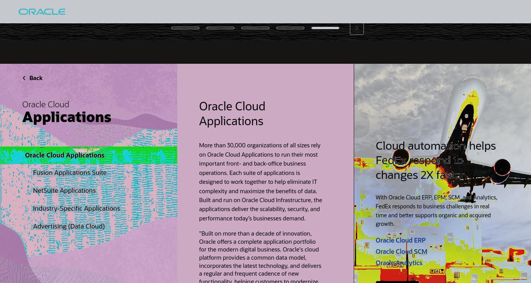Click the 'Oracle Cloud' sidebar subtitle
This screenshot has height=283, width=531.
point(45,104)
